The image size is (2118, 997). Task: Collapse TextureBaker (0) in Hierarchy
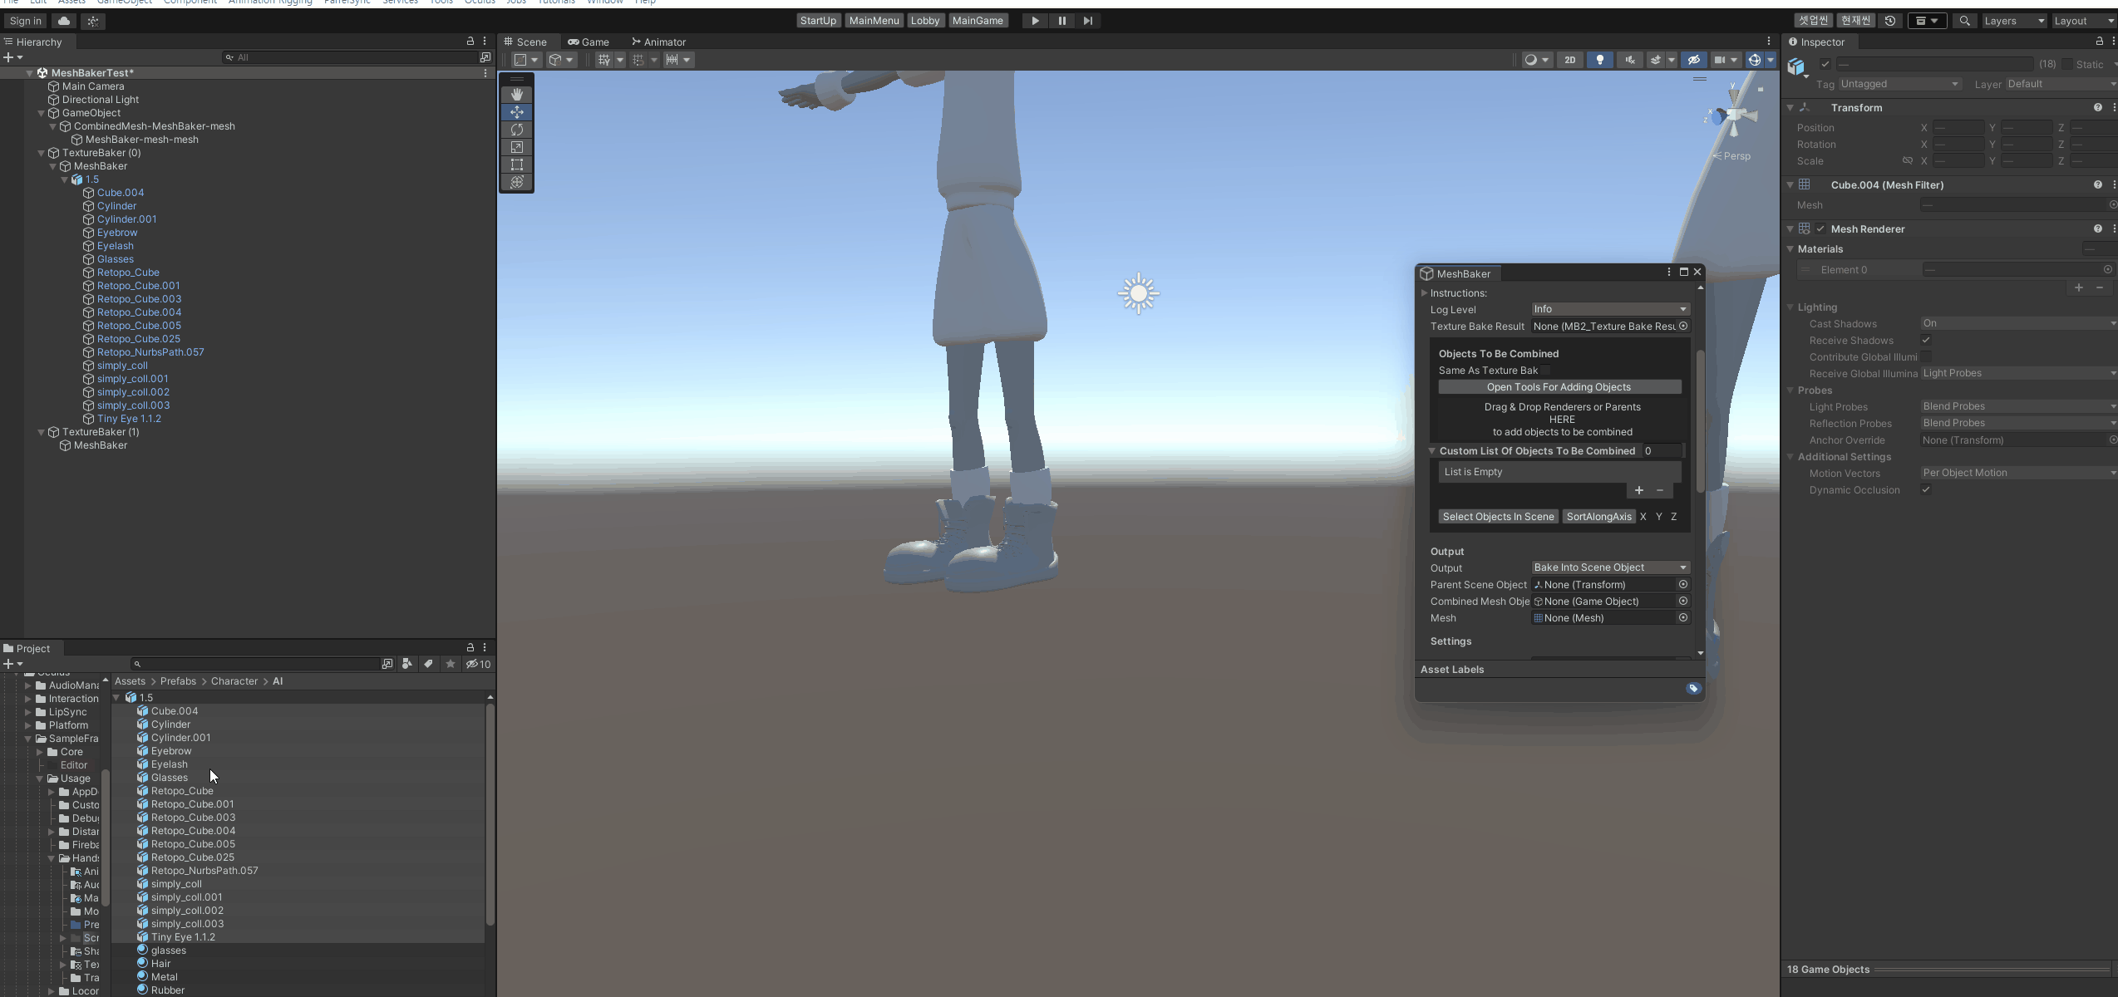(42, 153)
